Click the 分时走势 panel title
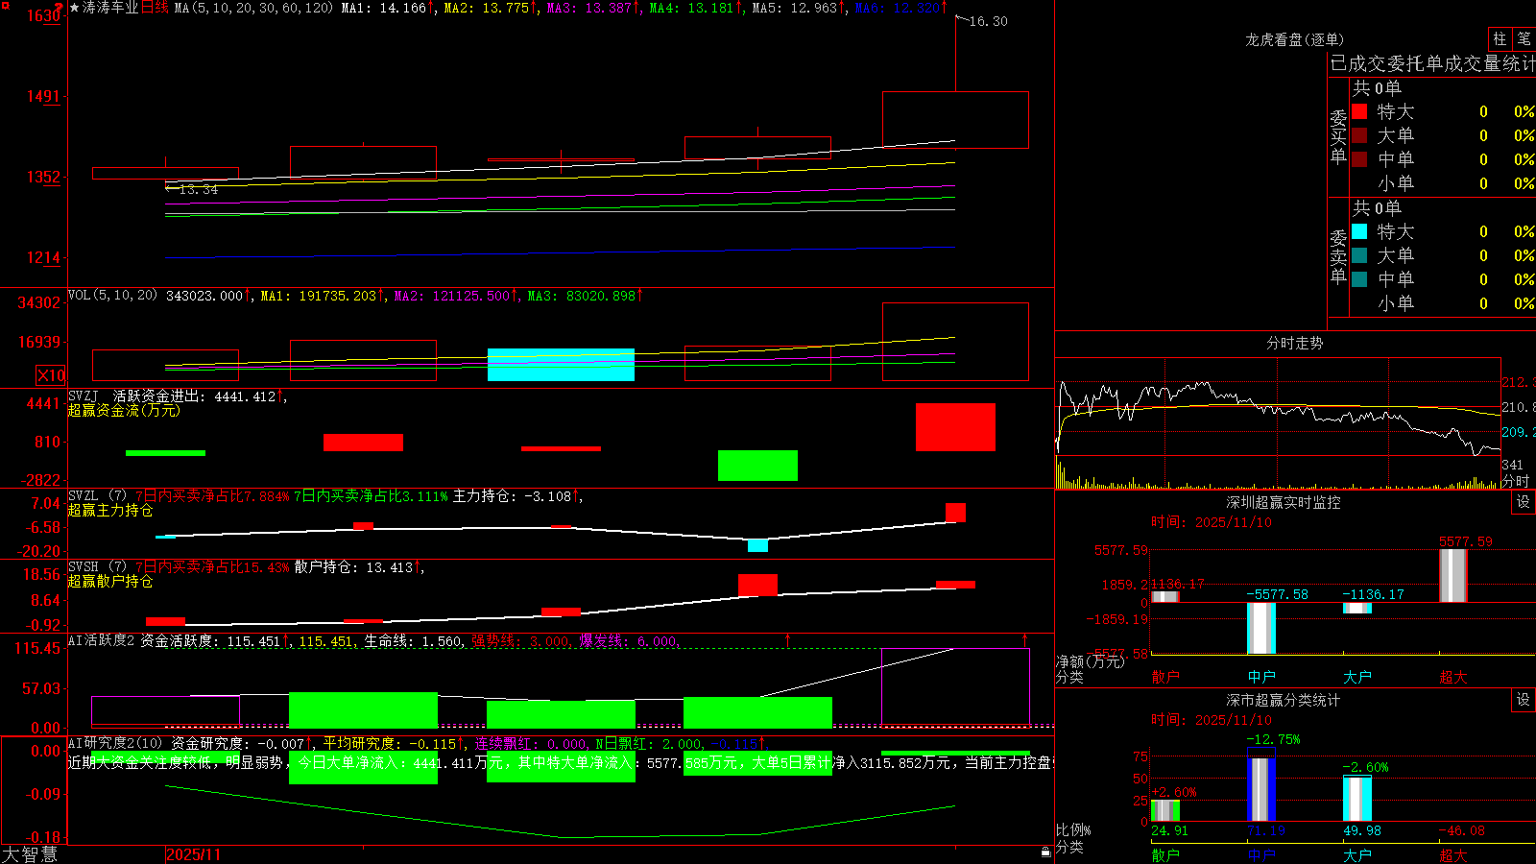 pyautogui.click(x=1294, y=343)
